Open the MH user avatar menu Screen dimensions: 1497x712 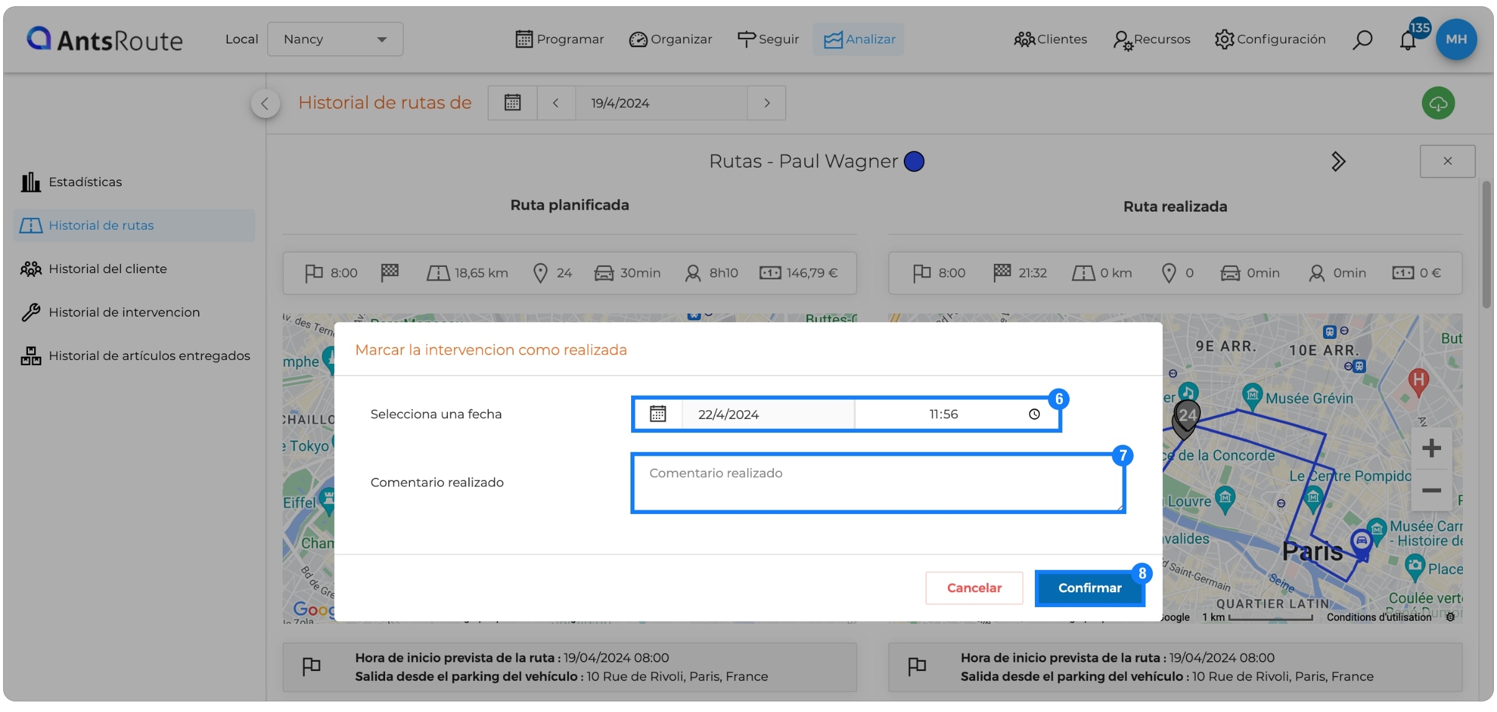1456,39
